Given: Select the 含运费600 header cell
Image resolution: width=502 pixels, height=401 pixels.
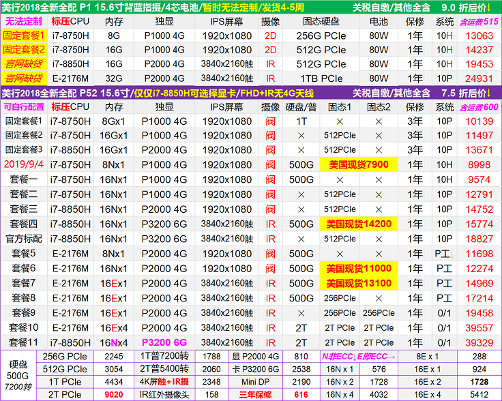Looking at the screenshot, I should 479,107.
